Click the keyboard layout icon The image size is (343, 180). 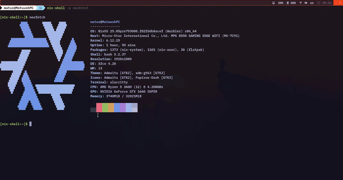click(x=306, y=3)
